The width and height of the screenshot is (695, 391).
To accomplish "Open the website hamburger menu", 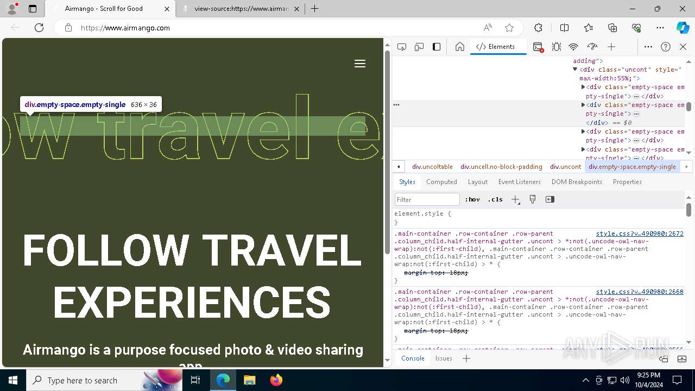I will tap(360, 64).
